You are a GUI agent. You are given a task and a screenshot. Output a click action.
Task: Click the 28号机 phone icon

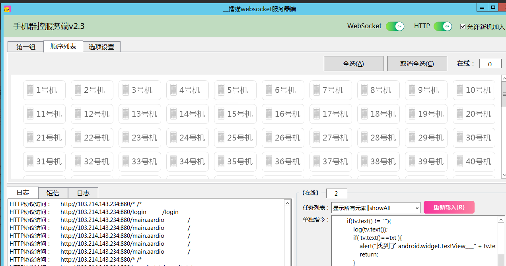coord(364,138)
